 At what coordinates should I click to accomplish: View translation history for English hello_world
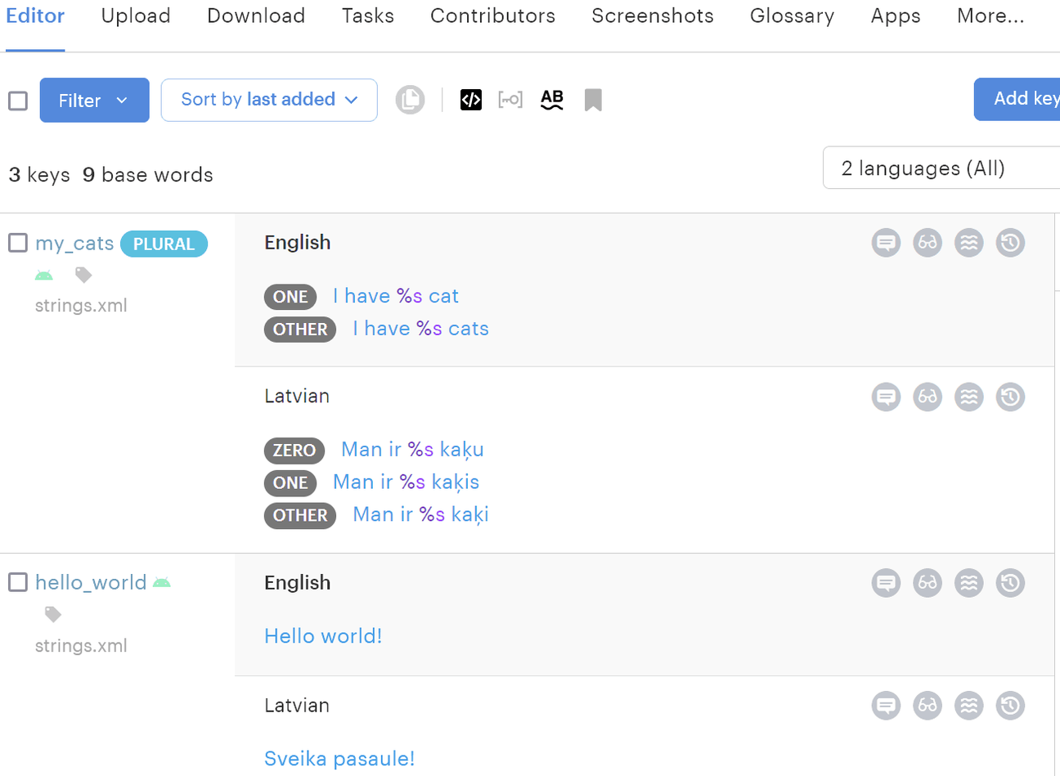(x=1010, y=582)
